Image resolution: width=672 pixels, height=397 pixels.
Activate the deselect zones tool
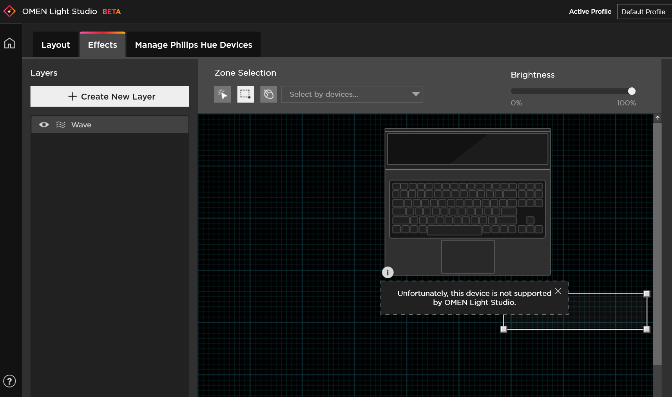point(269,94)
